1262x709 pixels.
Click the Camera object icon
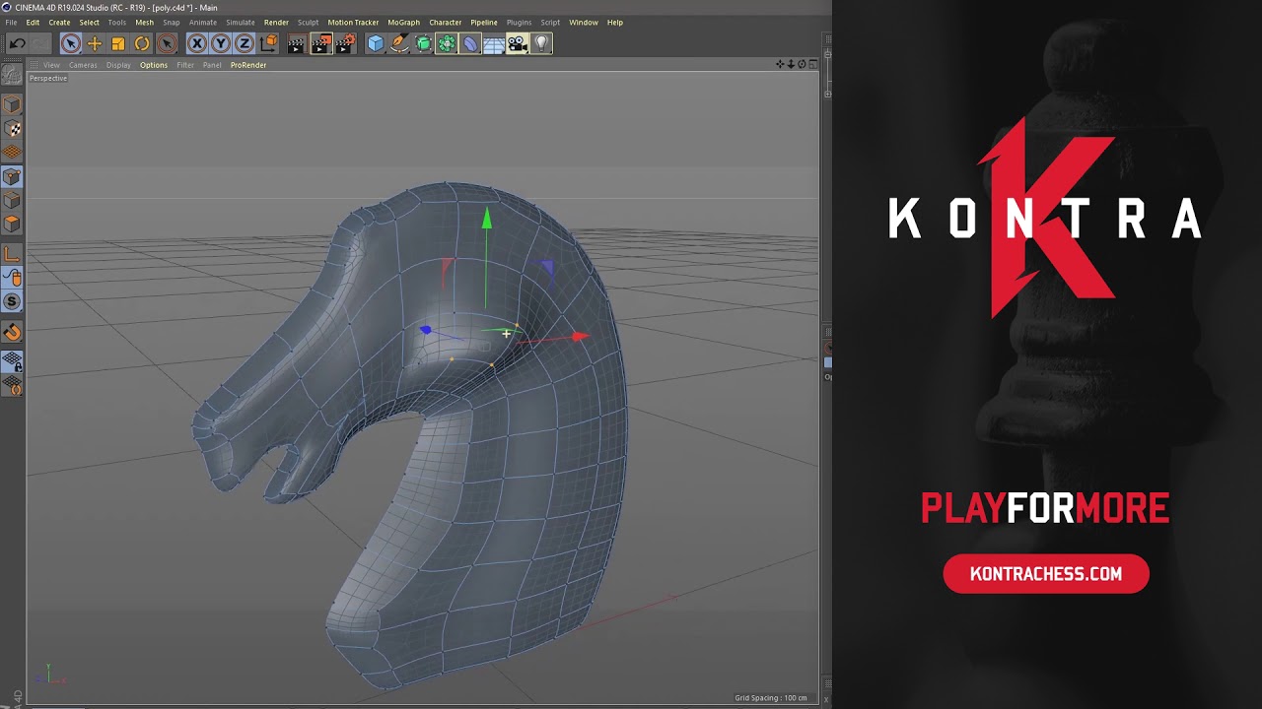click(x=518, y=43)
